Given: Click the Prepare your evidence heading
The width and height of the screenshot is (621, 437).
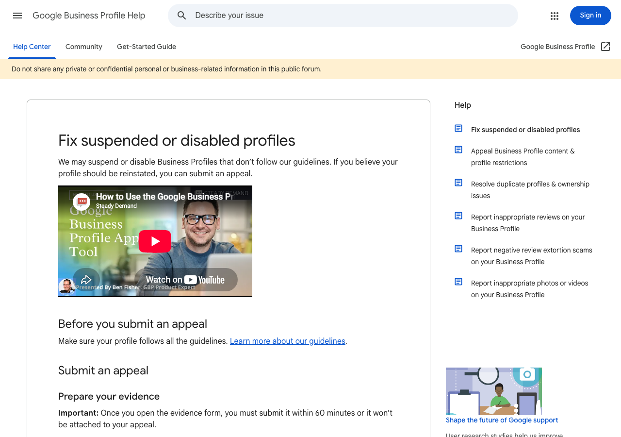Looking at the screenshot, I should 109,396.
